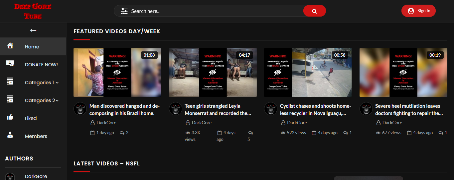Image resolution: width=454 pixels, height=180 pixels.
Task: Click the Liked thumbs-up icon
Action: (x=10, y=117)
